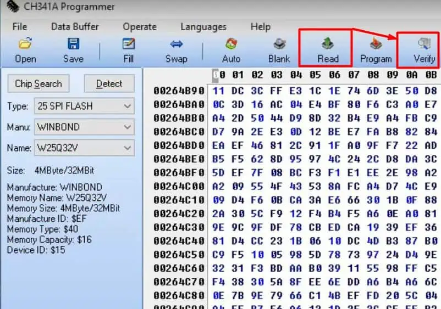Open the Operate menu
The height and width of the screenshot is (309, 441).
point(140,27)
